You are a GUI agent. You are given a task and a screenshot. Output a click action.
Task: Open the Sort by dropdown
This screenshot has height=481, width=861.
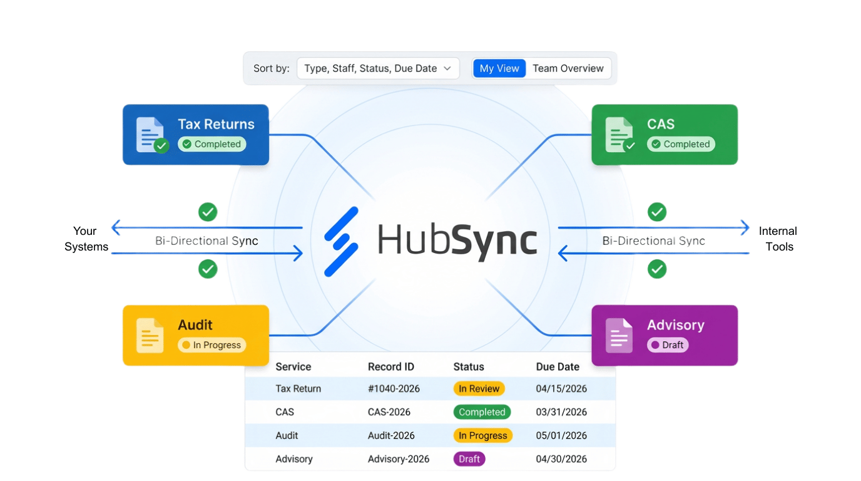[377, 68]
